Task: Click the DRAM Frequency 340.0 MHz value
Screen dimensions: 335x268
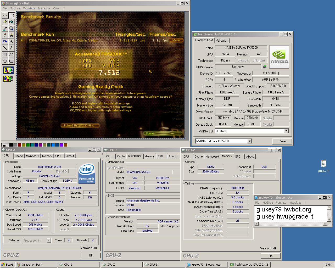Action: pos(237,188)
